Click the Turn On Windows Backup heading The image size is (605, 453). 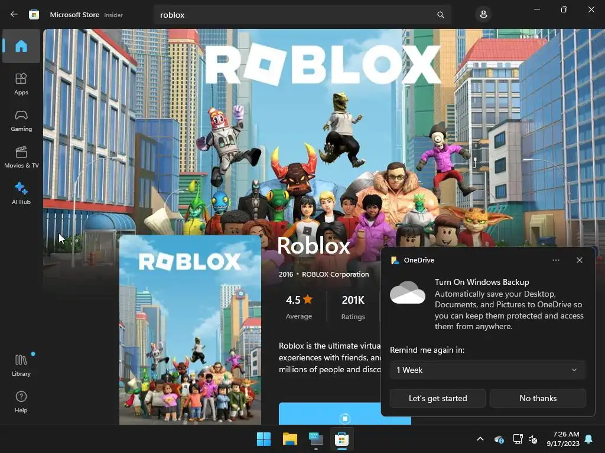482,282
